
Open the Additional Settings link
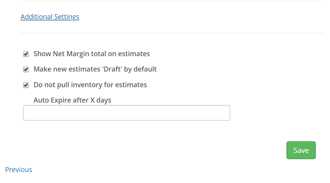[x=50, y=17]
